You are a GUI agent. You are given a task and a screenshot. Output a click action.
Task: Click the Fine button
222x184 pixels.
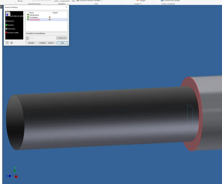click(x=62, y=43)
